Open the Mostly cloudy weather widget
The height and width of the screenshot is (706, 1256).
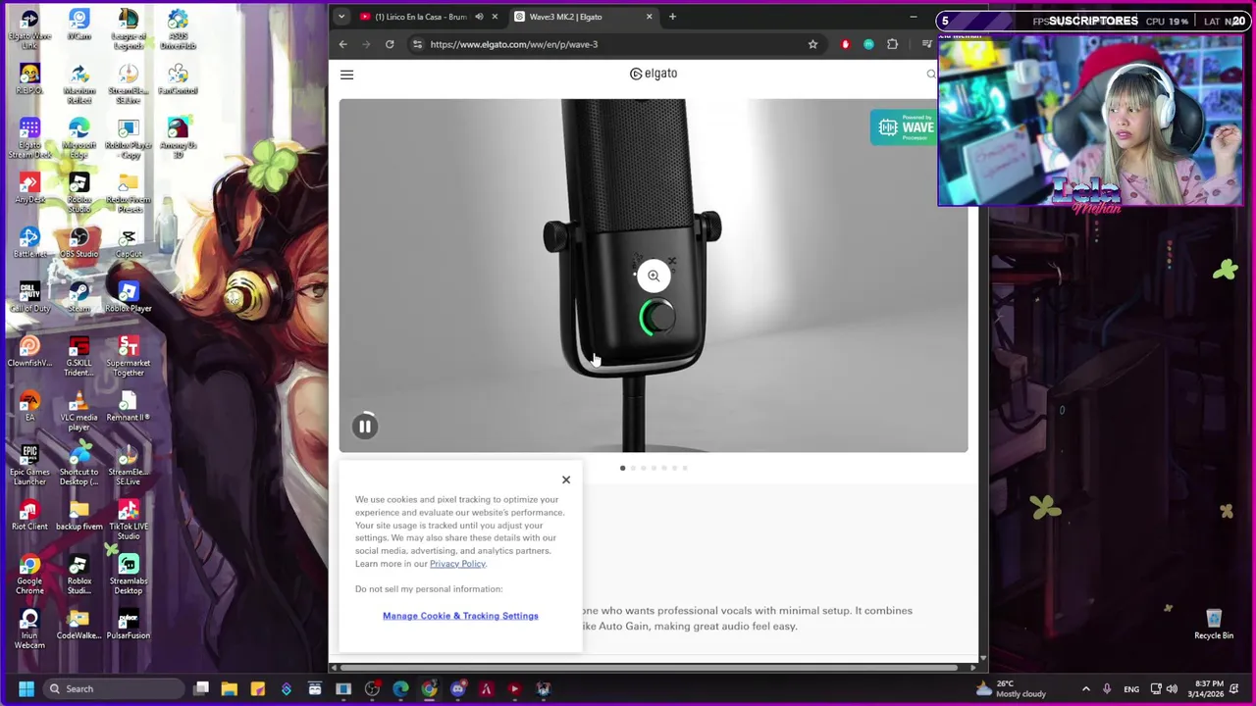1012,689
